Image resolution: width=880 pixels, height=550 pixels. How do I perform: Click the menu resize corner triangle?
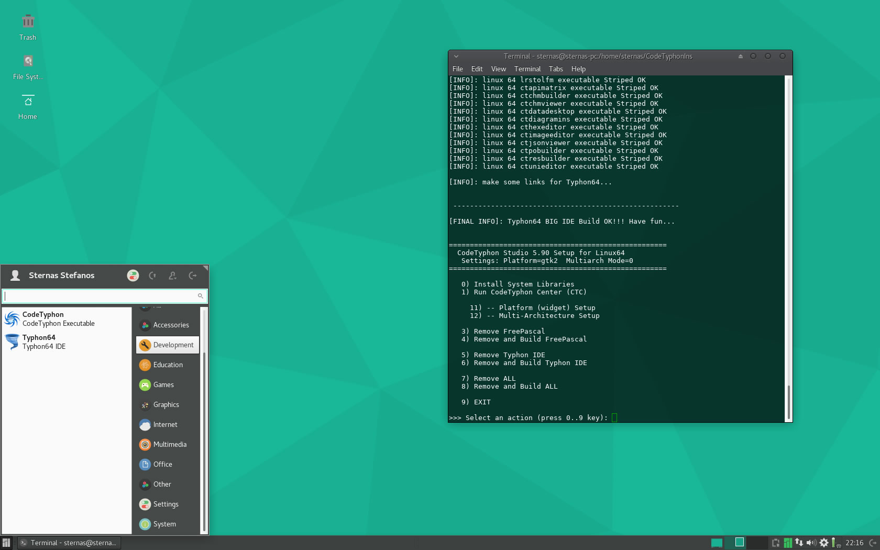206,268
